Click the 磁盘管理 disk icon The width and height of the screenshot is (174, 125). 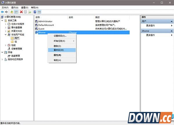point(9,56)
